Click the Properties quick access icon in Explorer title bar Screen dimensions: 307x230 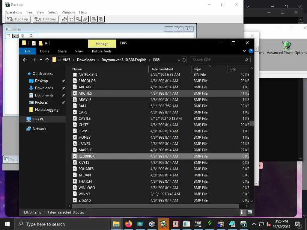click(34, 43)
